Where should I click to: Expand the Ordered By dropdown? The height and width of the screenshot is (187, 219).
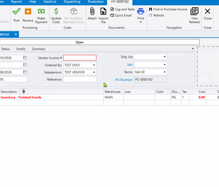tap(94, 65)
